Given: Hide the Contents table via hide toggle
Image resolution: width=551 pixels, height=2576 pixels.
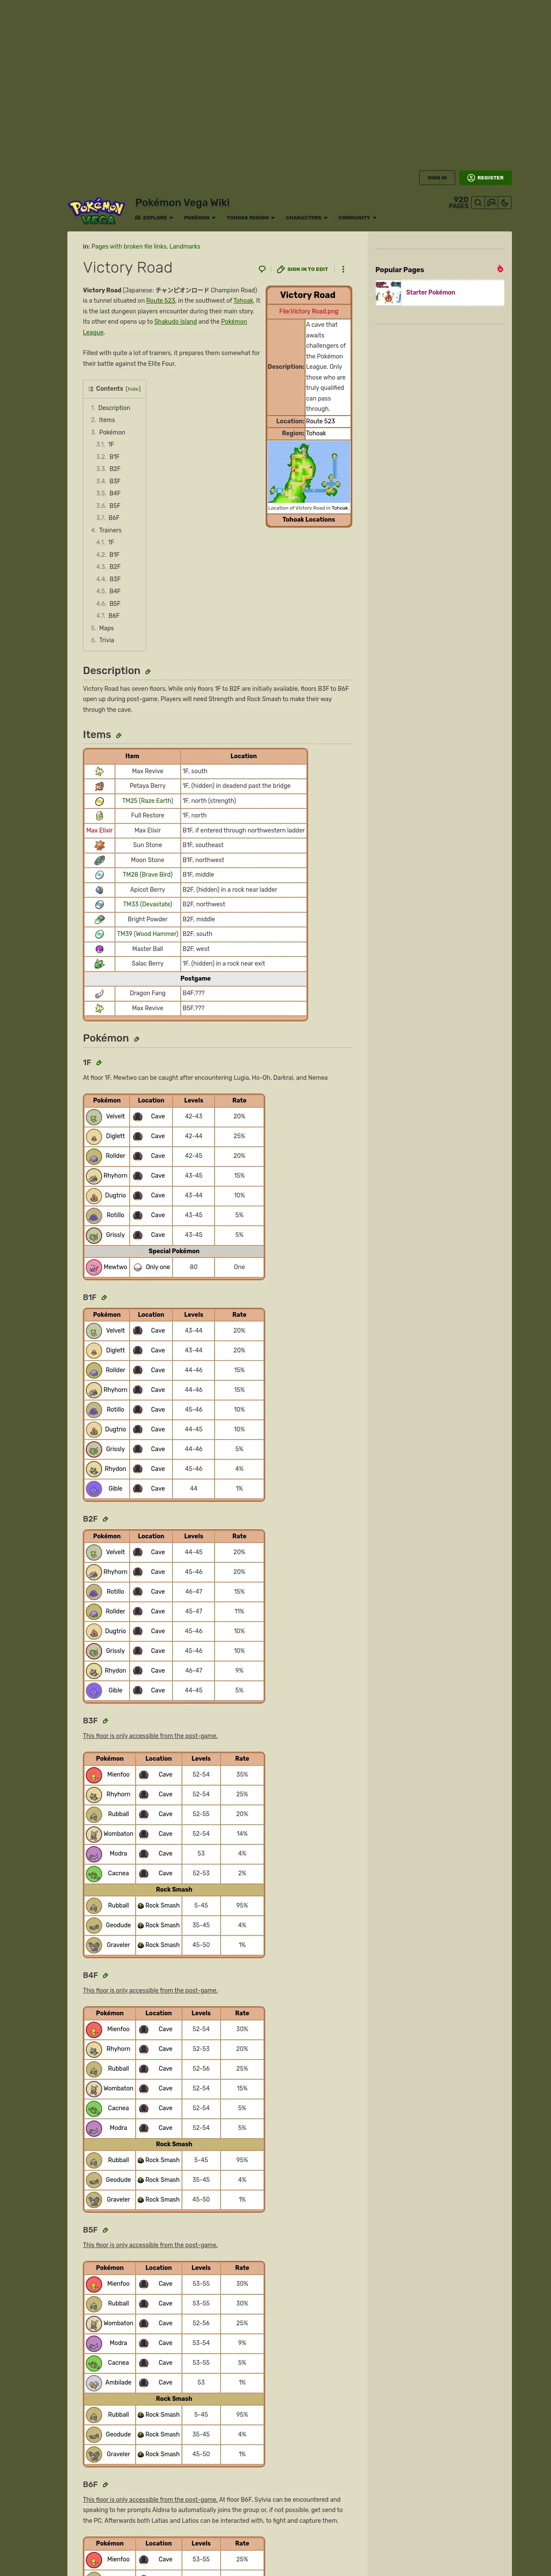Looking at the screenshot, I should pyautogui.click(x=133, y=389).
